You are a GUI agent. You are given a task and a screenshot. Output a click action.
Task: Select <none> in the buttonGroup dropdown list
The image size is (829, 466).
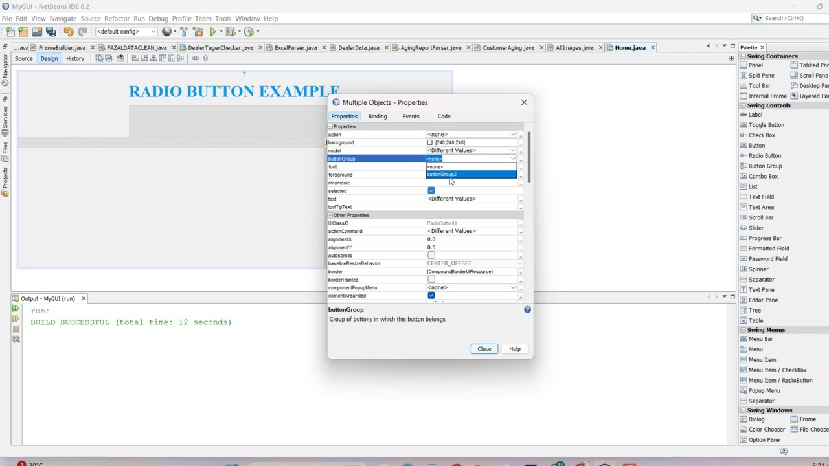471,167
